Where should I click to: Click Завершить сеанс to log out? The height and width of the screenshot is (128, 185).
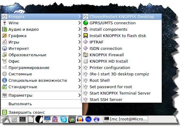tap(41, 112)
